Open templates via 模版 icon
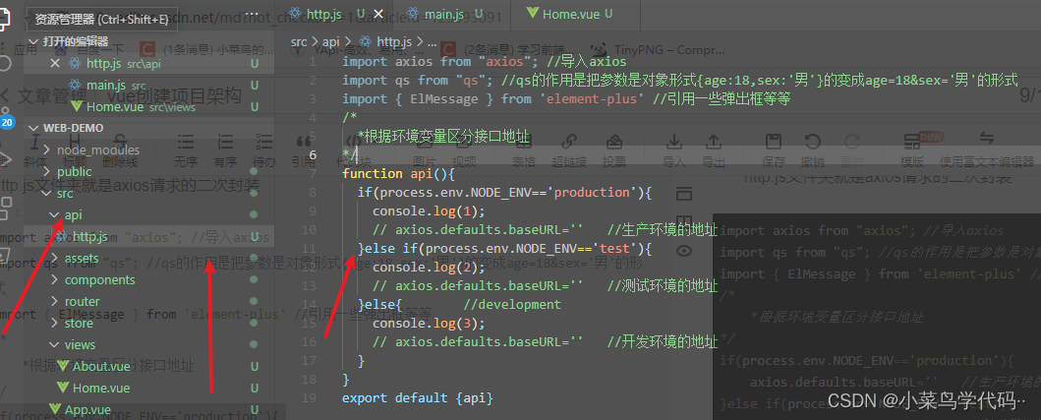 point(912,142)
